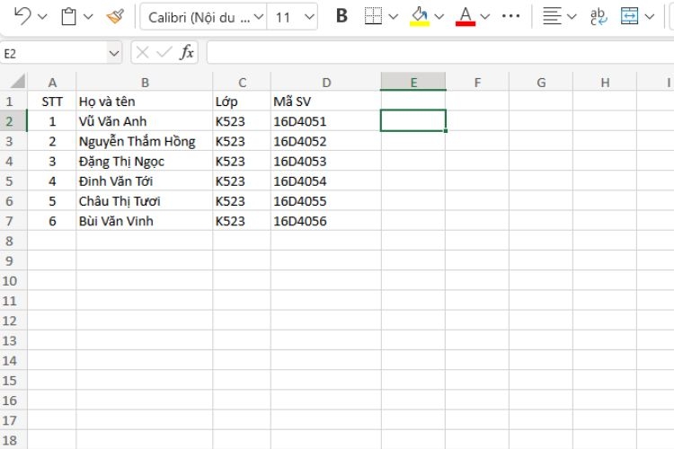
Task: Select the cell 16D4054
Action: click(326, 180)
